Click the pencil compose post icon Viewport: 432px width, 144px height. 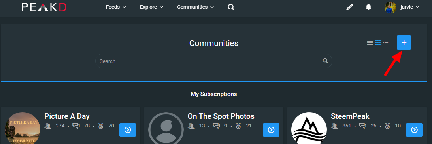[x=349, y=7]
